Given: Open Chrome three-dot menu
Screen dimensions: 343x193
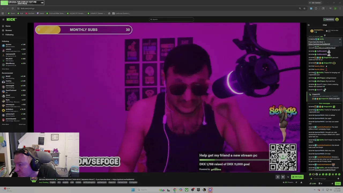Looking at the screenshot, I should point(340,8).
